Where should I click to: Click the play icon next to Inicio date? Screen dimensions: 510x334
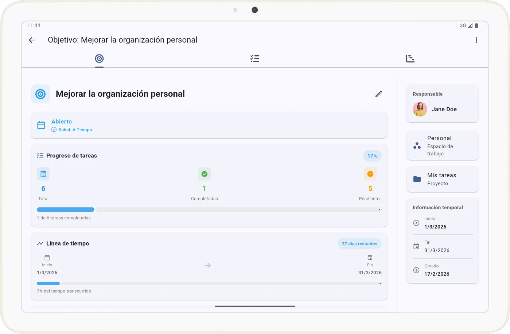[x=416, y=223]
